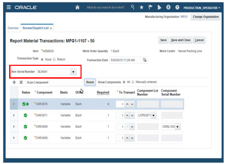226x164 pixels.
Task: Show All components radio option
Action: pyautogui.click(x=124, y=82)
